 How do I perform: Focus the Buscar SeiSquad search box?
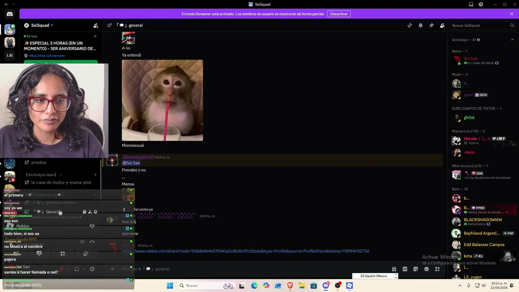pos(483,25)
